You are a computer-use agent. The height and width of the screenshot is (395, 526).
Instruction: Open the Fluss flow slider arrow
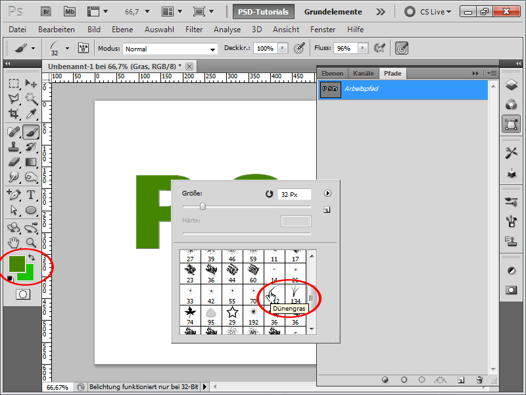363,48
